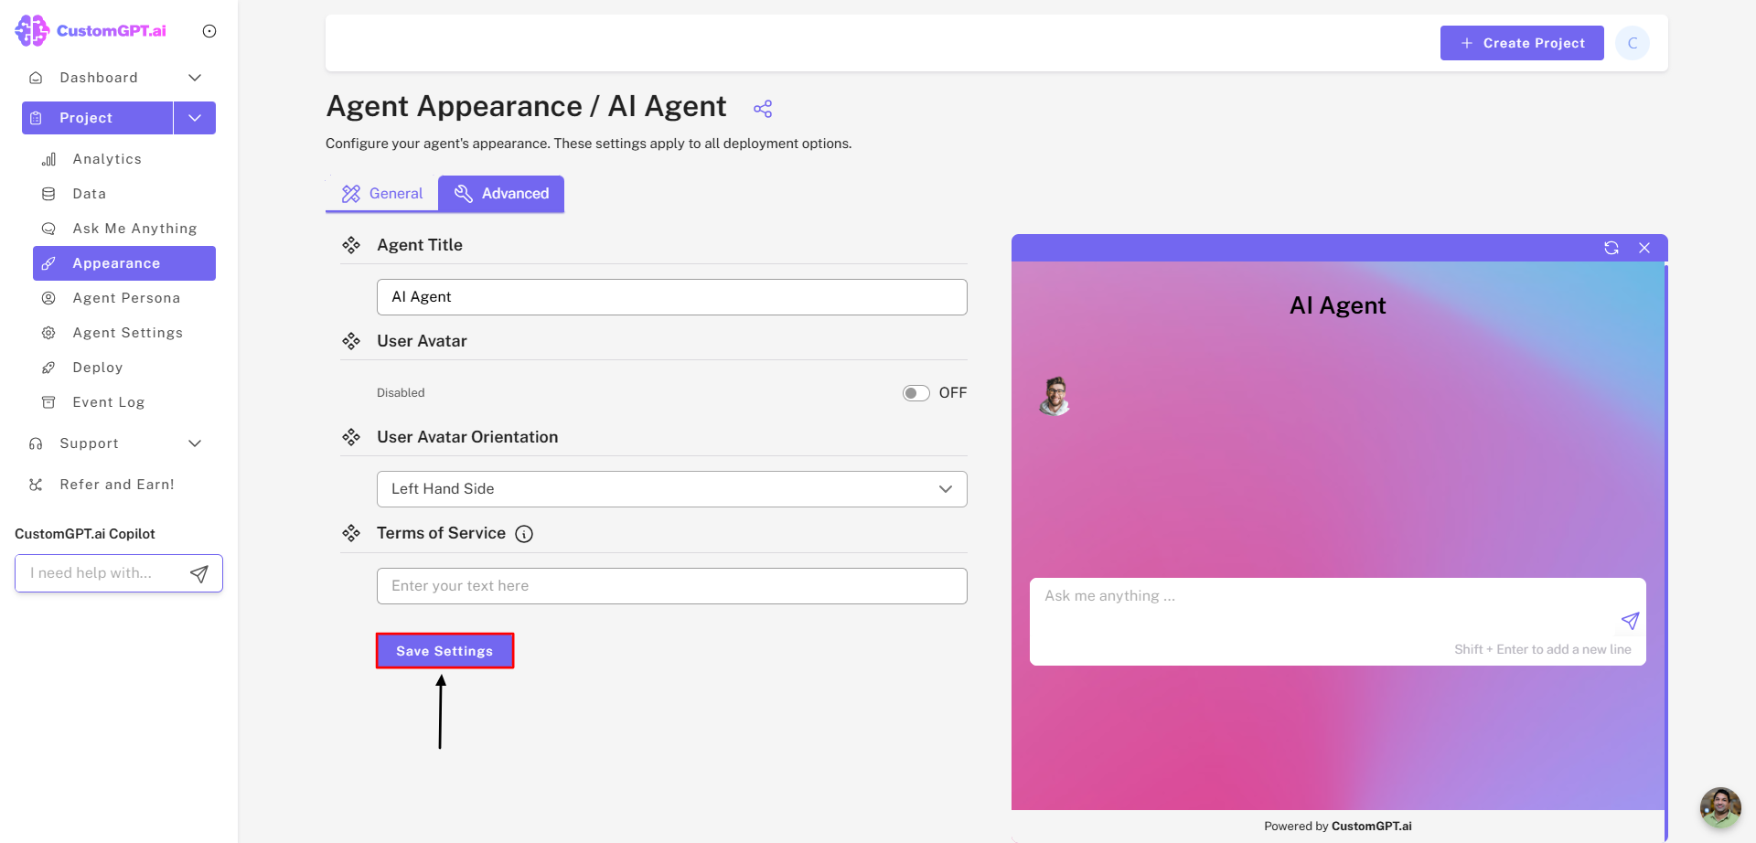The width and height of the screenshot is (1756, 843).
Task: Collapse the sidebar with the circle icon
Action: click(209, 31)
